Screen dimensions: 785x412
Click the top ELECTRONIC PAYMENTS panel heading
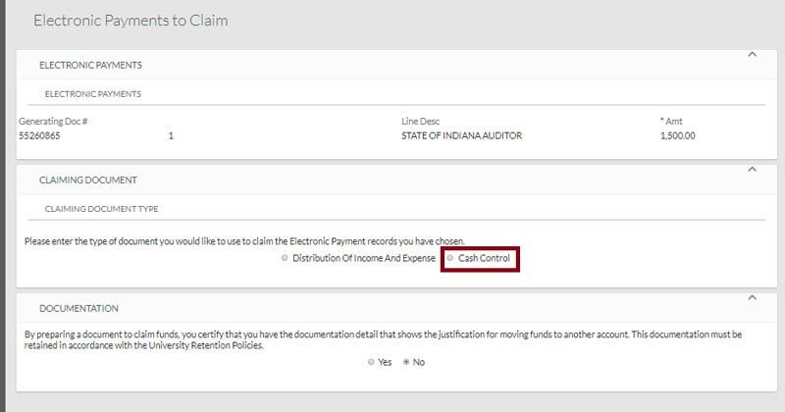click(x=90, y=66)
